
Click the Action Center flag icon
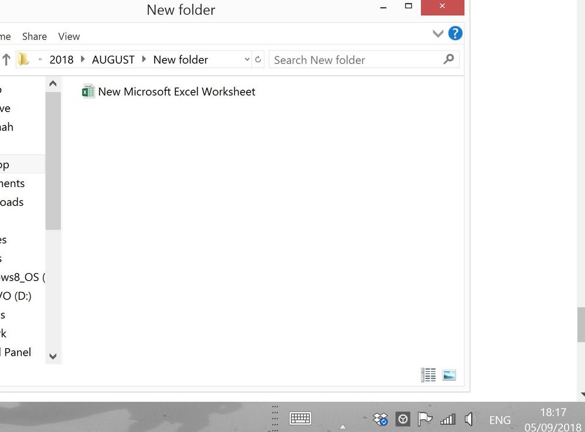[424, 419]
